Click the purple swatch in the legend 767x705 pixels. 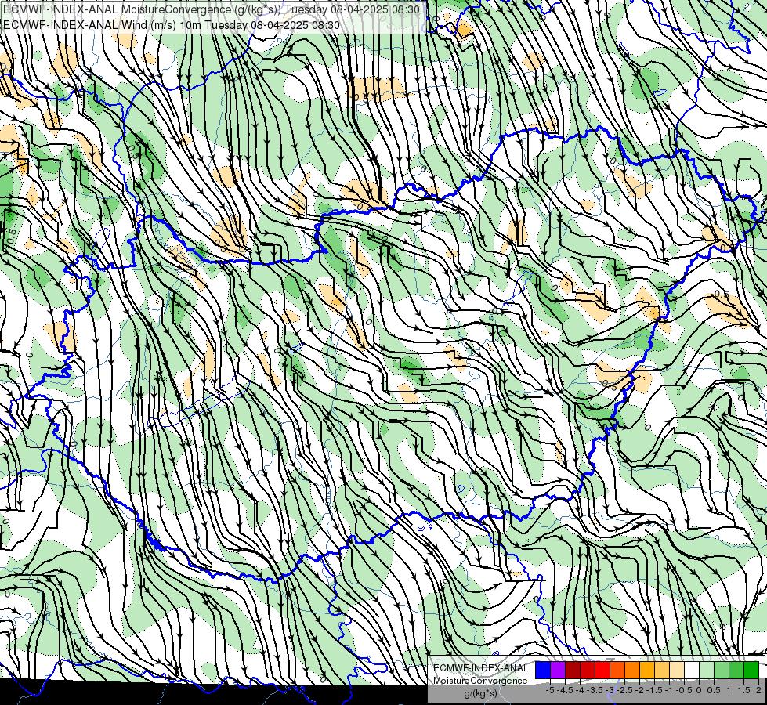click(x=558, y=670)
